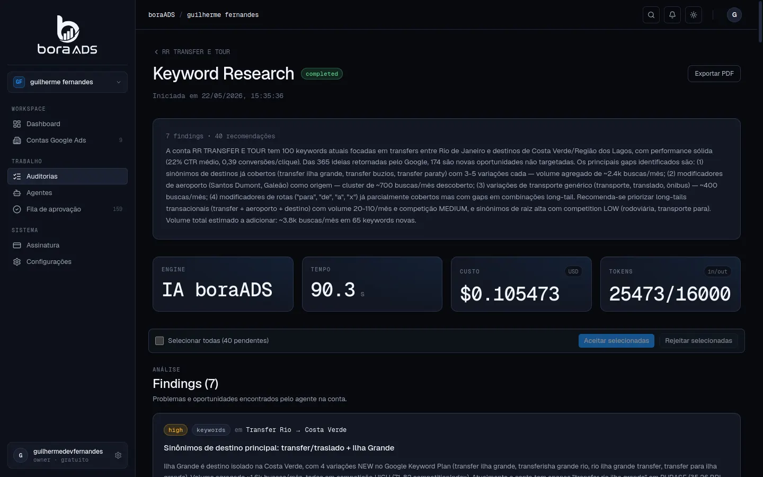Click the IA boraADS engine value
Image resolution: width=763 pixels, height=477 pixels.
point(217,290)
